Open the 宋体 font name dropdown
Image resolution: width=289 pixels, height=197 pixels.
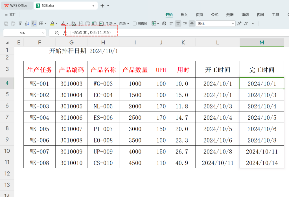[x=233, y=24]
